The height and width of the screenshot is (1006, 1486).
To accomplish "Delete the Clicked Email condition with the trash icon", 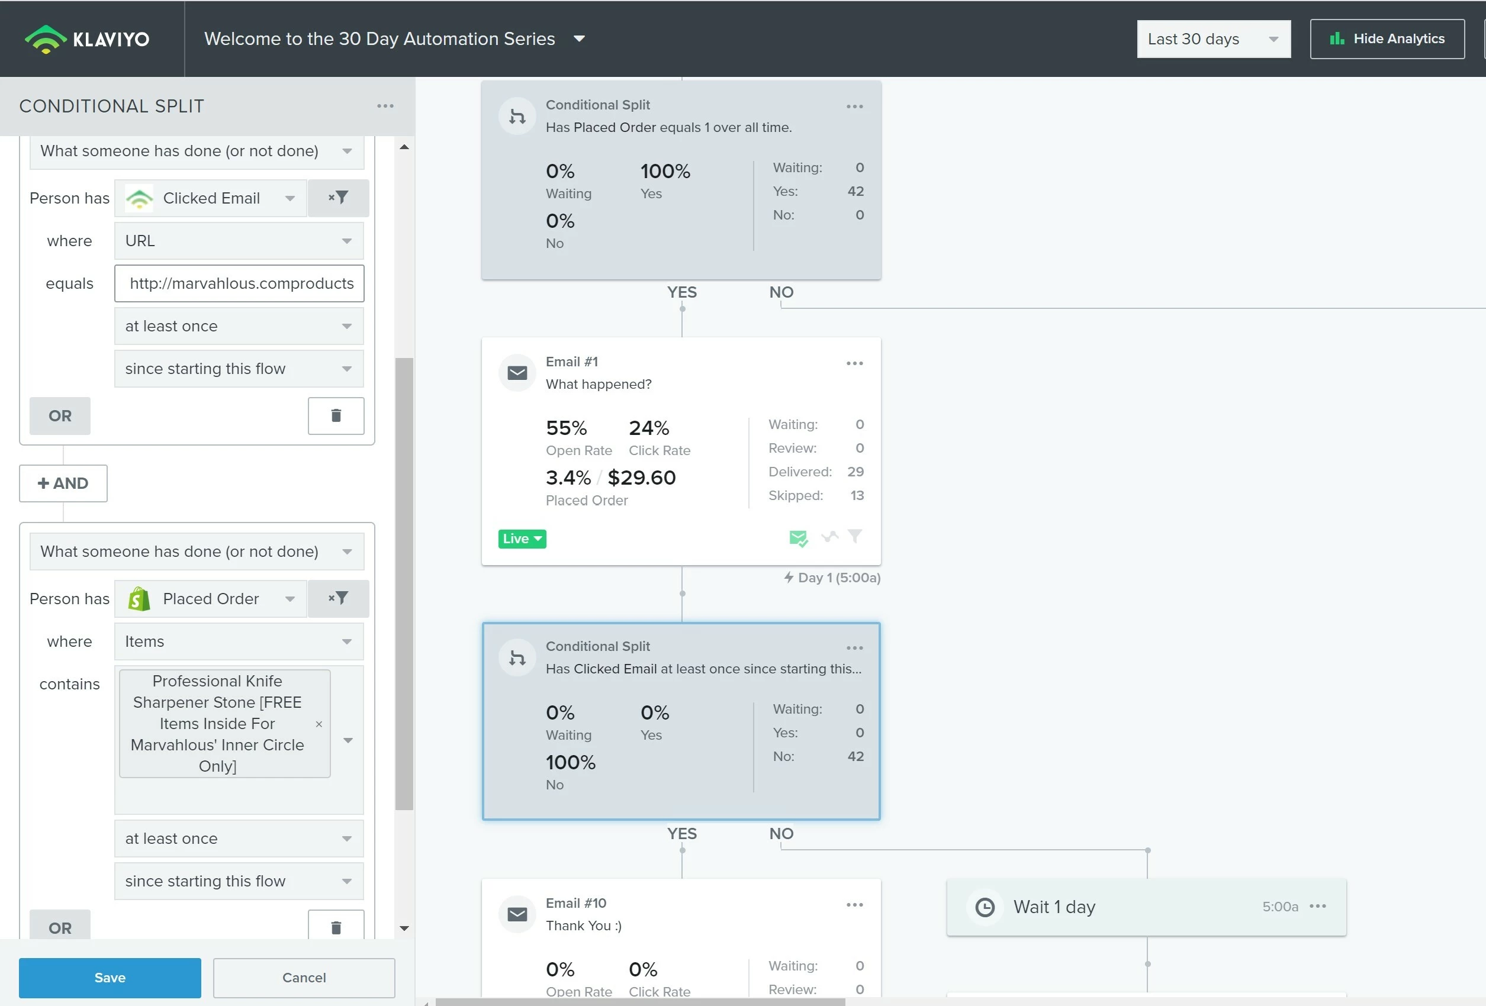I will [x=336, y=416].
